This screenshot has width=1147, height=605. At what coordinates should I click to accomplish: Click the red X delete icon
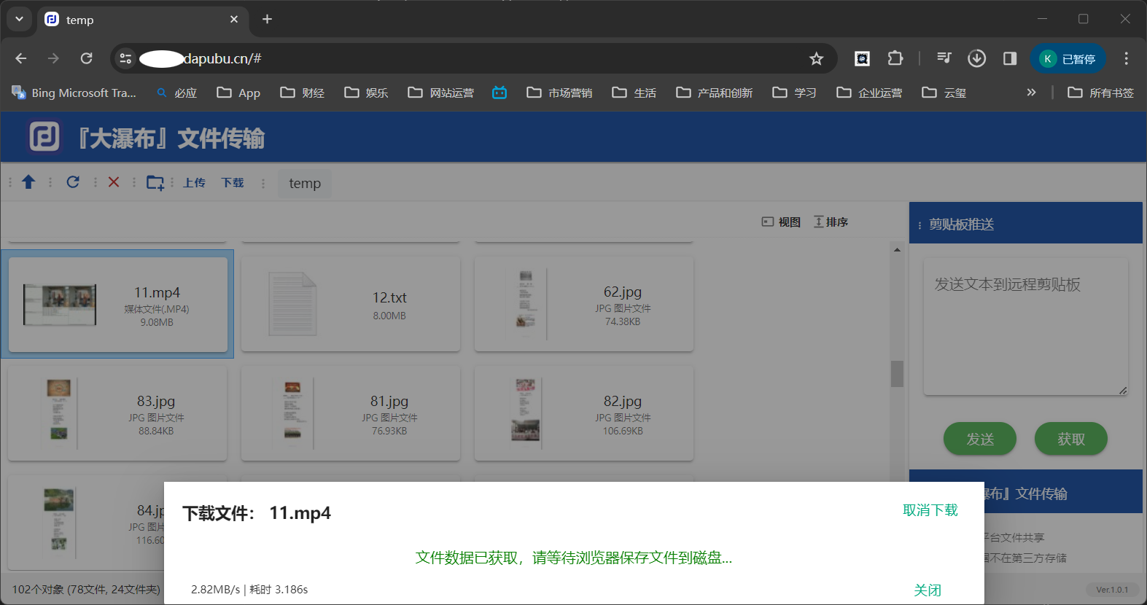pyautogui.click(x=114, y=182)
